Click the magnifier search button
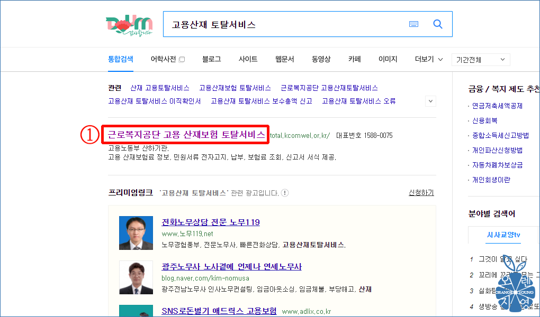 coord(438,24)
